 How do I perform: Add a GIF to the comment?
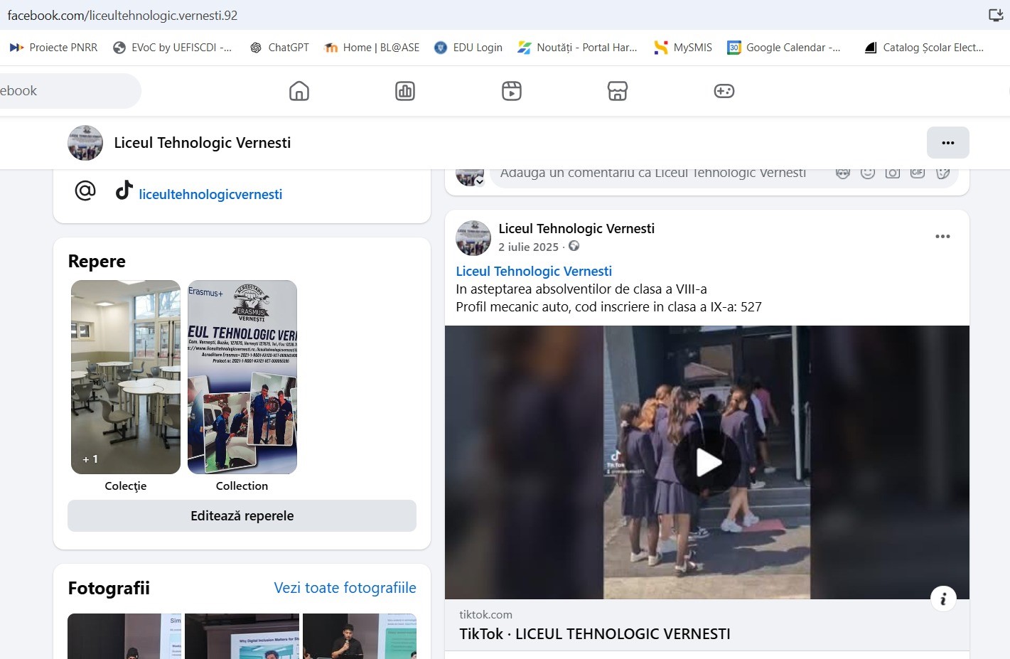918,173
